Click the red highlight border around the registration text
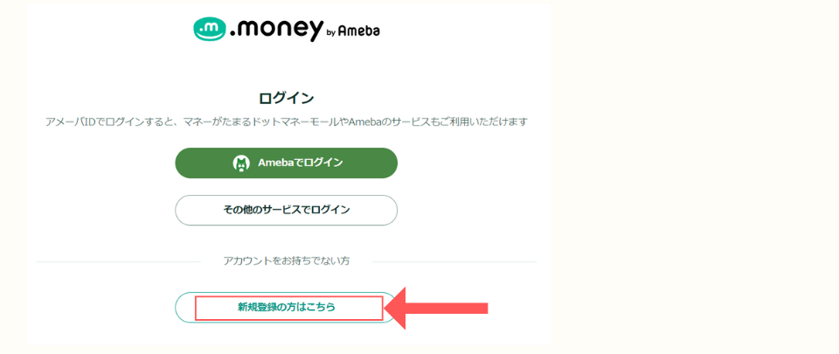This screenshot has height=354, width=839. (x=289, y=308)
